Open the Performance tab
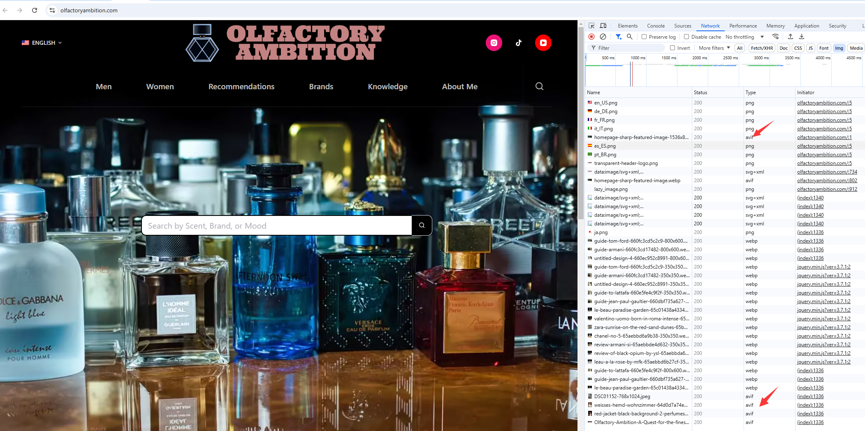 point(743,25)
